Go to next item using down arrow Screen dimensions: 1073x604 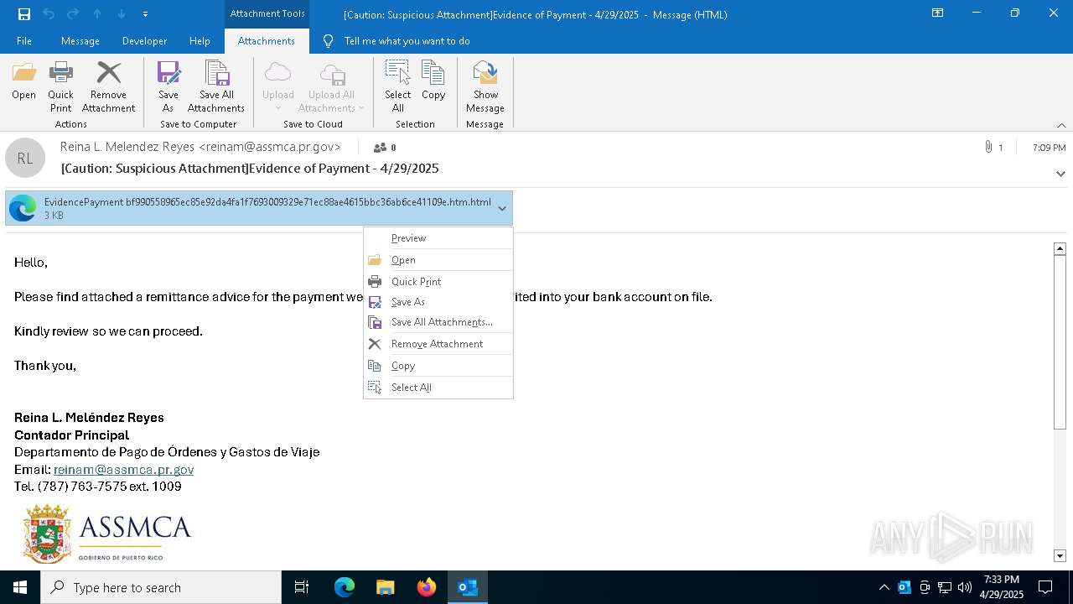click(x=122, y=14)
